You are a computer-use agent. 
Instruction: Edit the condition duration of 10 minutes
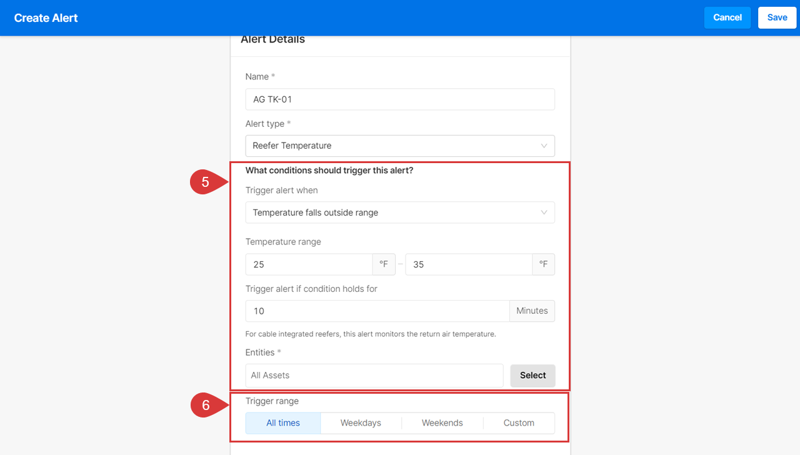coord(377,311)
